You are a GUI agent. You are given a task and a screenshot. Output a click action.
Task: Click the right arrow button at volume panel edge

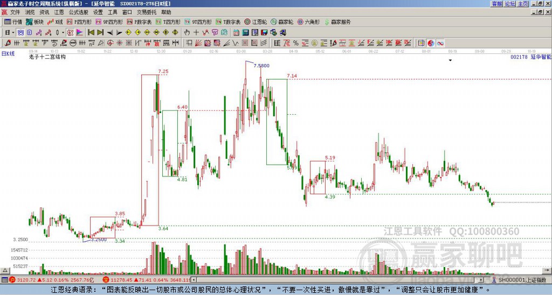point(548,271)
